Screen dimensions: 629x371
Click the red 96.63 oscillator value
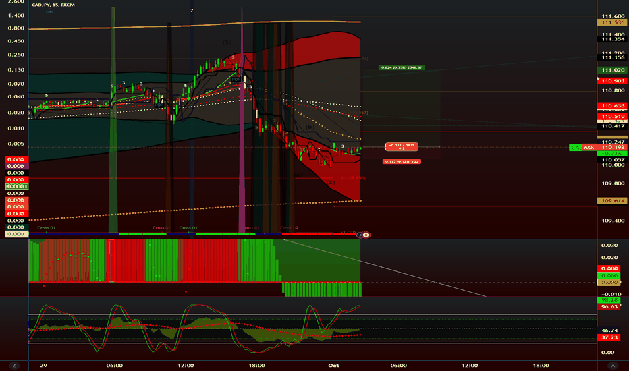click(609, 307)
